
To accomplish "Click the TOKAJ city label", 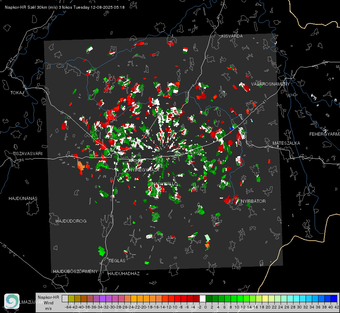I will point(17,93).
